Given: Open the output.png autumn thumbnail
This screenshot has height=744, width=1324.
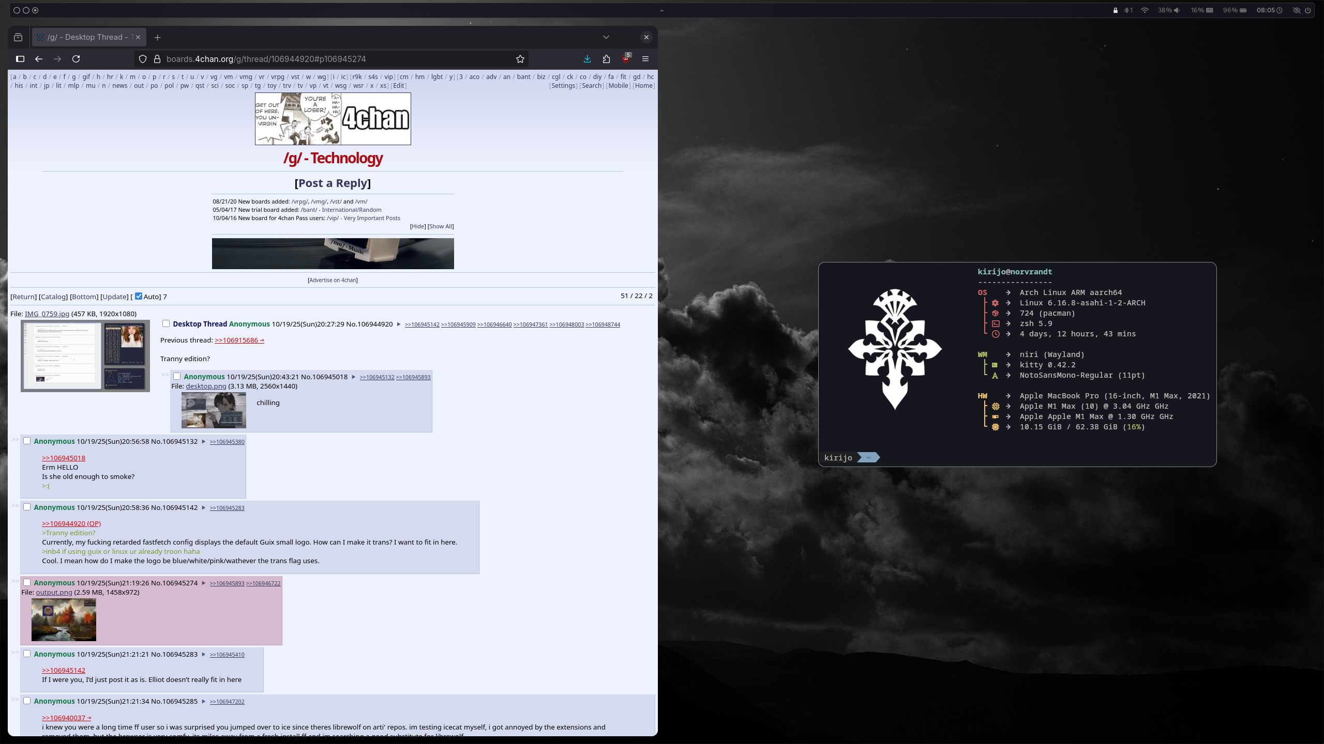Looking at the screenshot, I should pyautogui.click(x=64, y=619).
